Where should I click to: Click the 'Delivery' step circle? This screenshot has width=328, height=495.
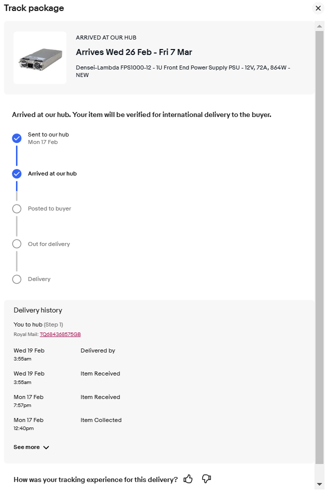click(x=17, y=279)
